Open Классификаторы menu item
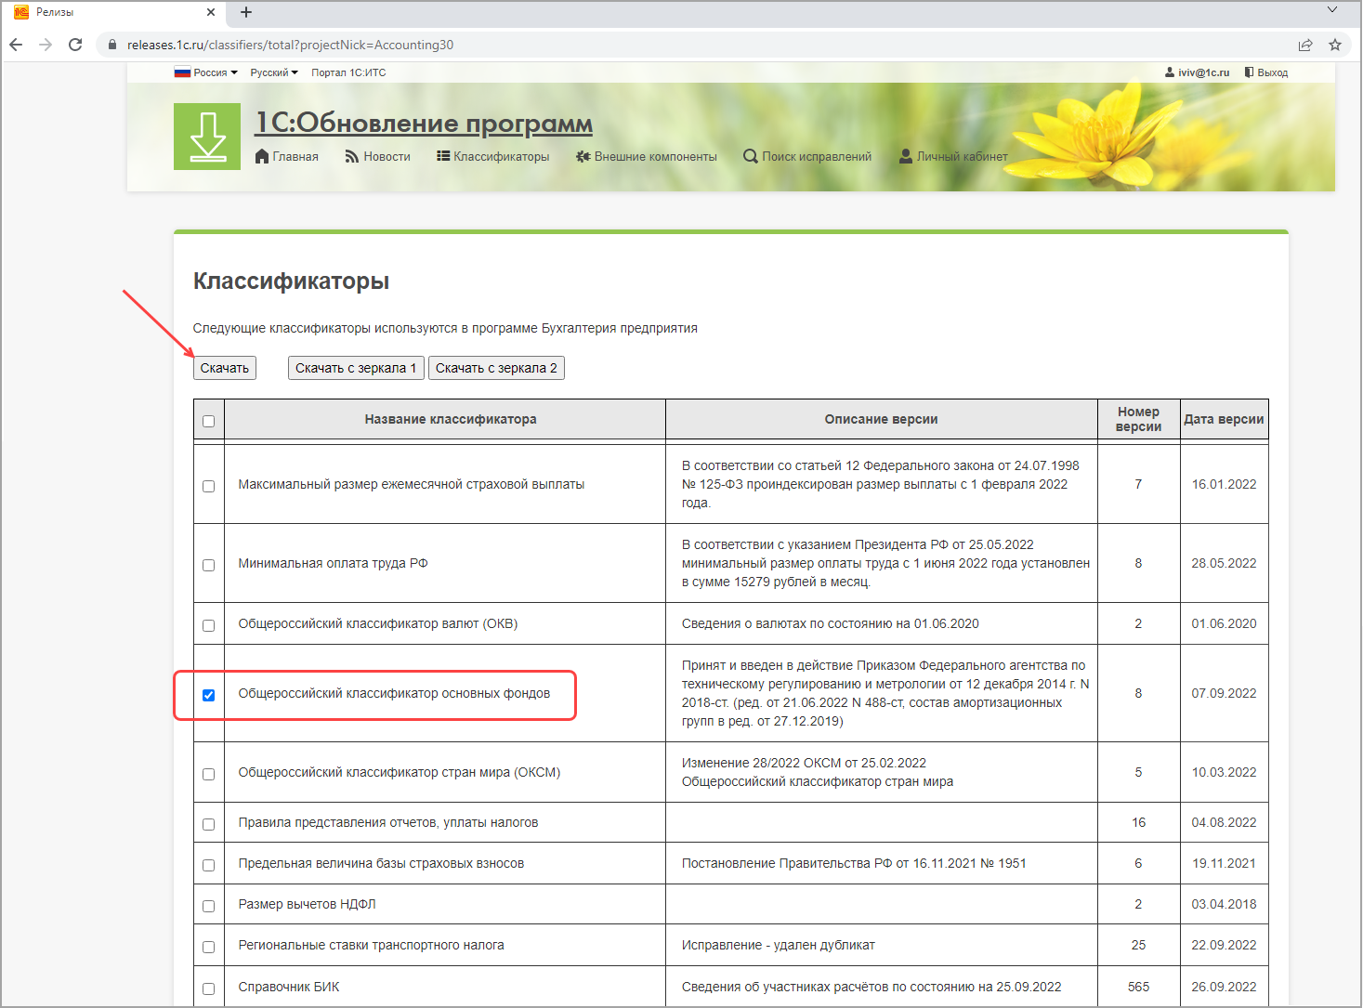 (493, 156)
